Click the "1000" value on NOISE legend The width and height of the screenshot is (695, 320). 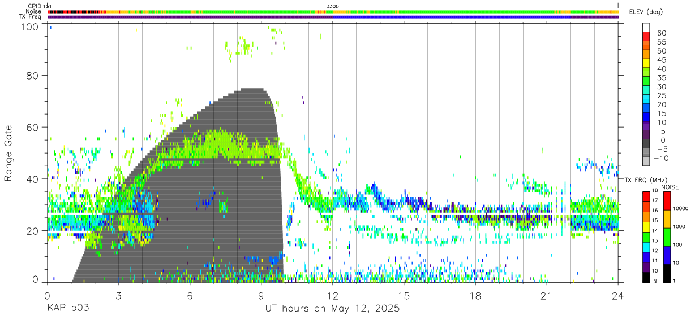coord(679,226)
